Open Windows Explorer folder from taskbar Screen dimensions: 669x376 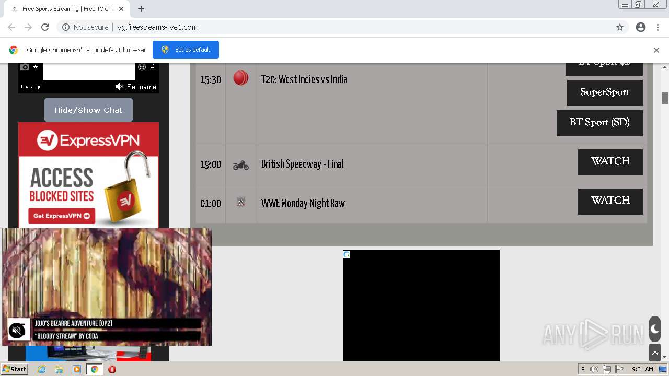59,369
